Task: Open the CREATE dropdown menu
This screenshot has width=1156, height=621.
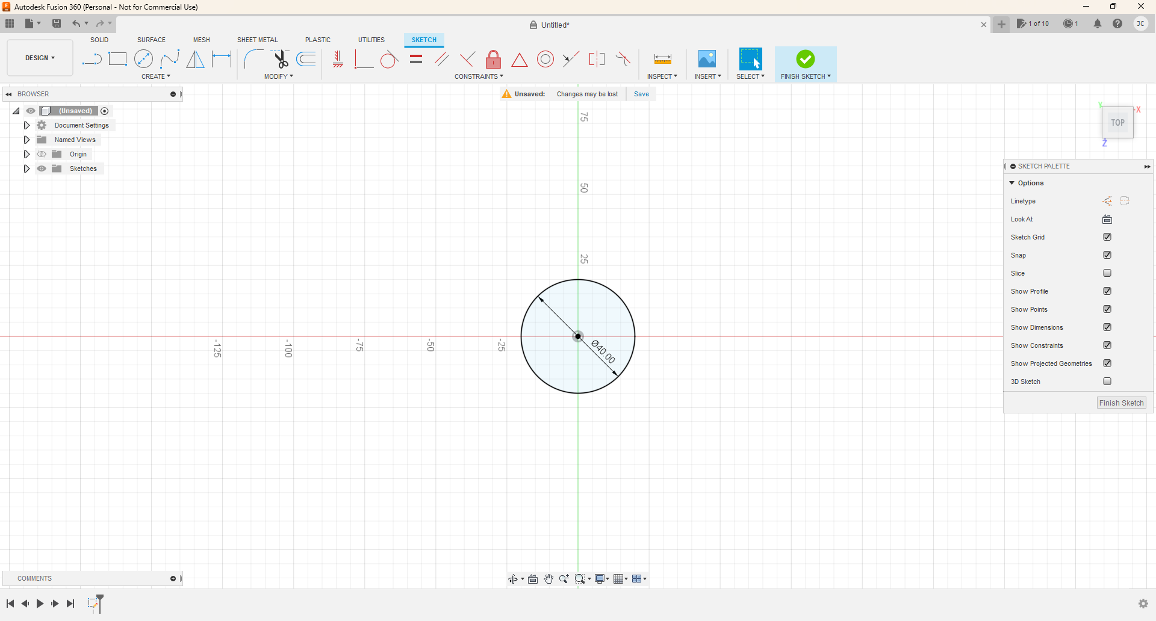Action: click(x=156, y=76)
